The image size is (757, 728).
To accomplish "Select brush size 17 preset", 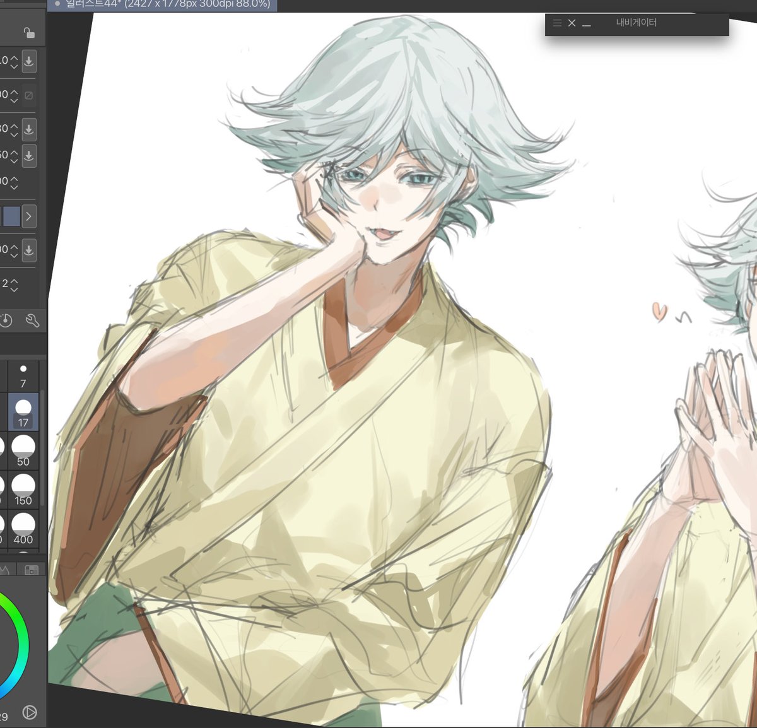I will click(x=23, y=411).
